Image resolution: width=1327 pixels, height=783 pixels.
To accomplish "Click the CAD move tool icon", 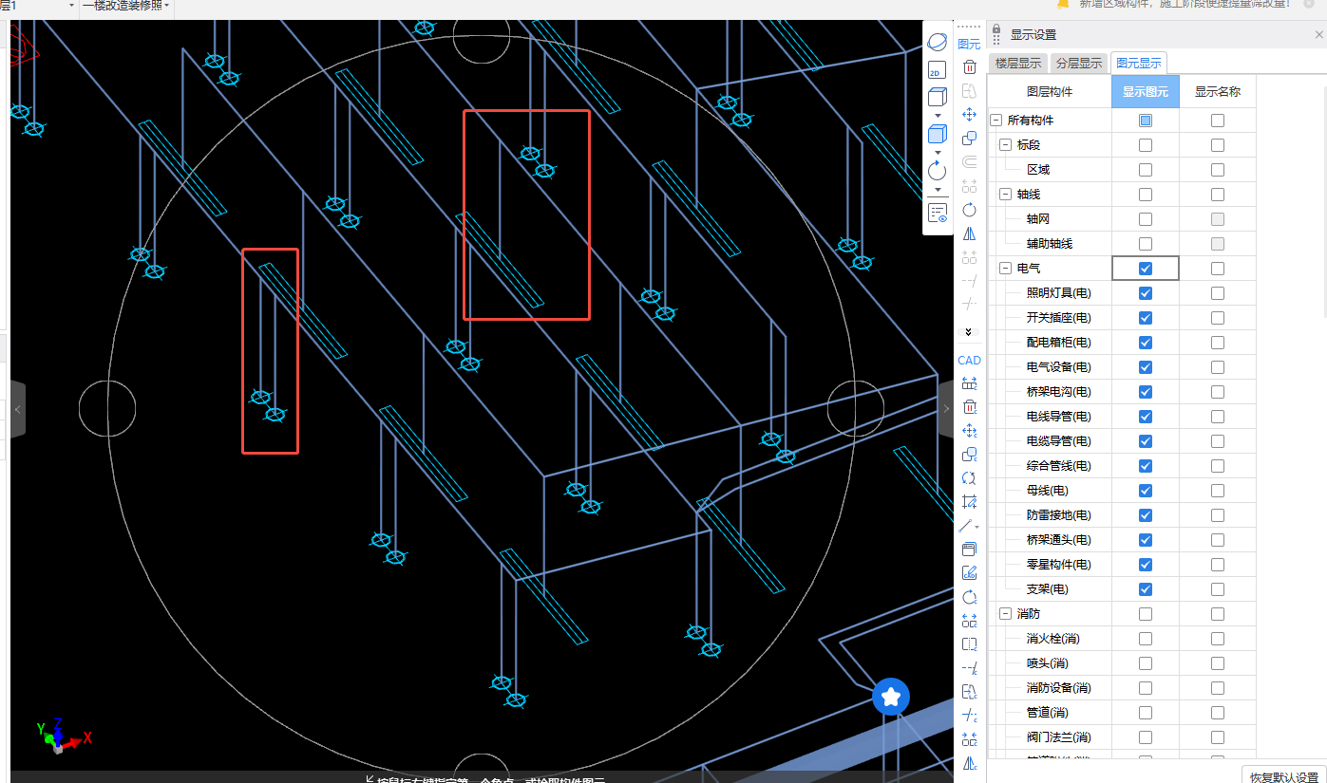I will (x=970, y=431).
